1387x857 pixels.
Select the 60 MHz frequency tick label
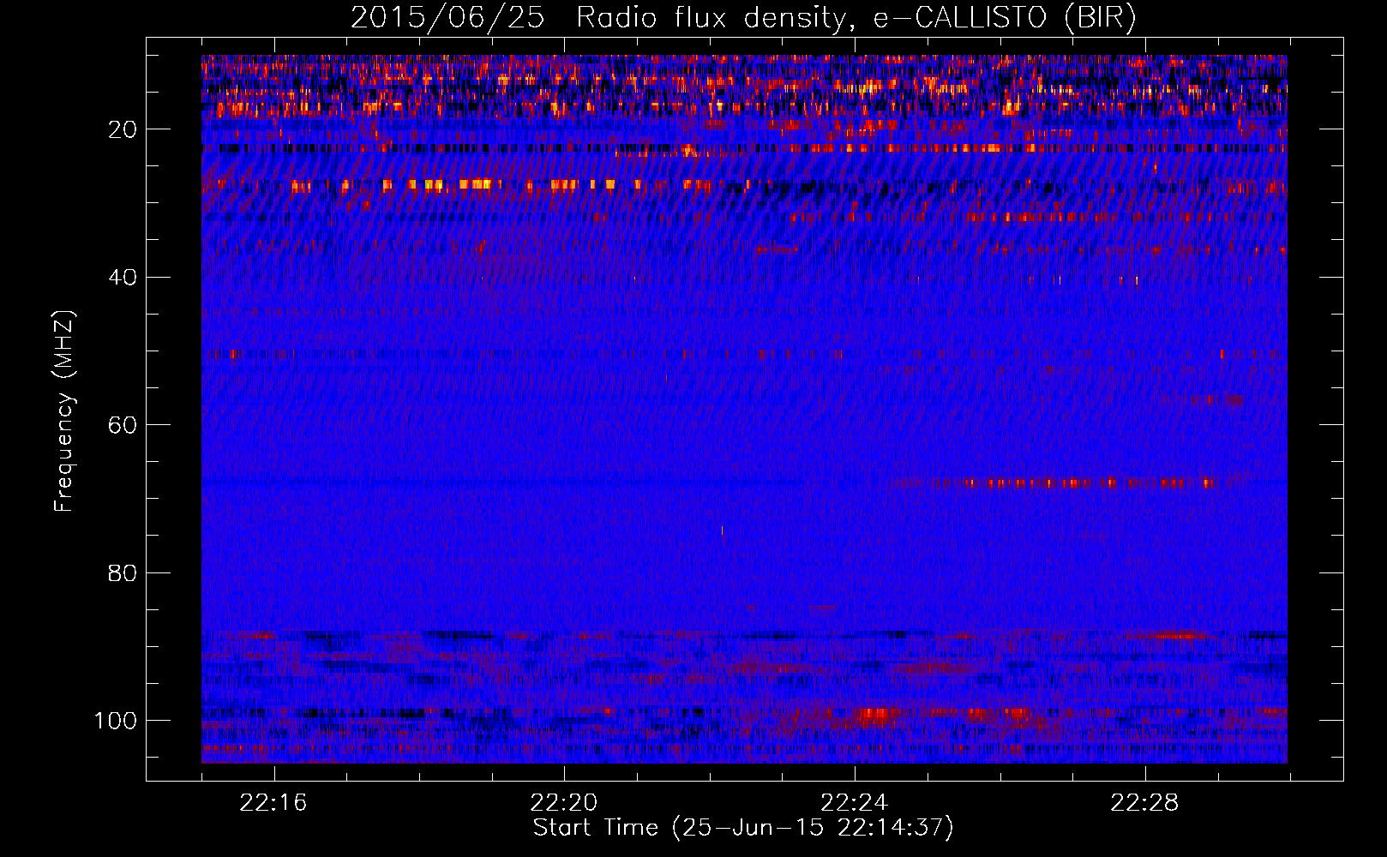click(x=123, y=425)
